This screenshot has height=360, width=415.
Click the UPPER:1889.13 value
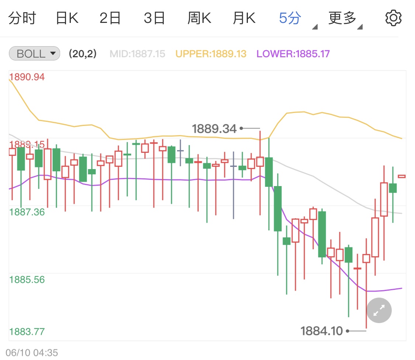[211, 54]
